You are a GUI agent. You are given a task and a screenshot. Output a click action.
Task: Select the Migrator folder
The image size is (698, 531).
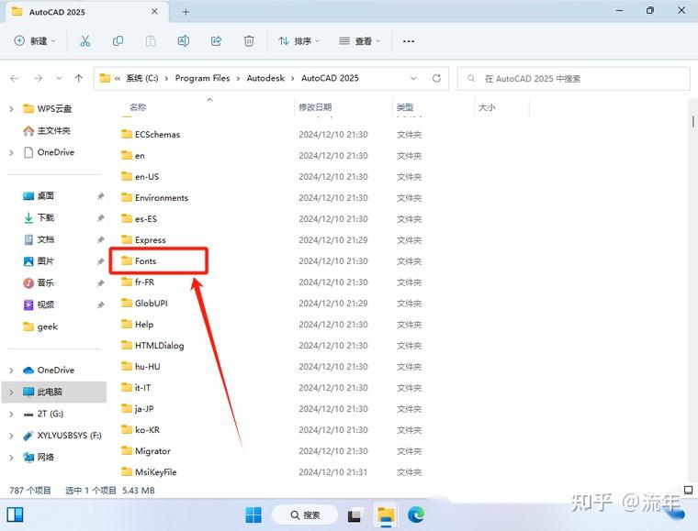pyautogui.click(x=146, y=451)
